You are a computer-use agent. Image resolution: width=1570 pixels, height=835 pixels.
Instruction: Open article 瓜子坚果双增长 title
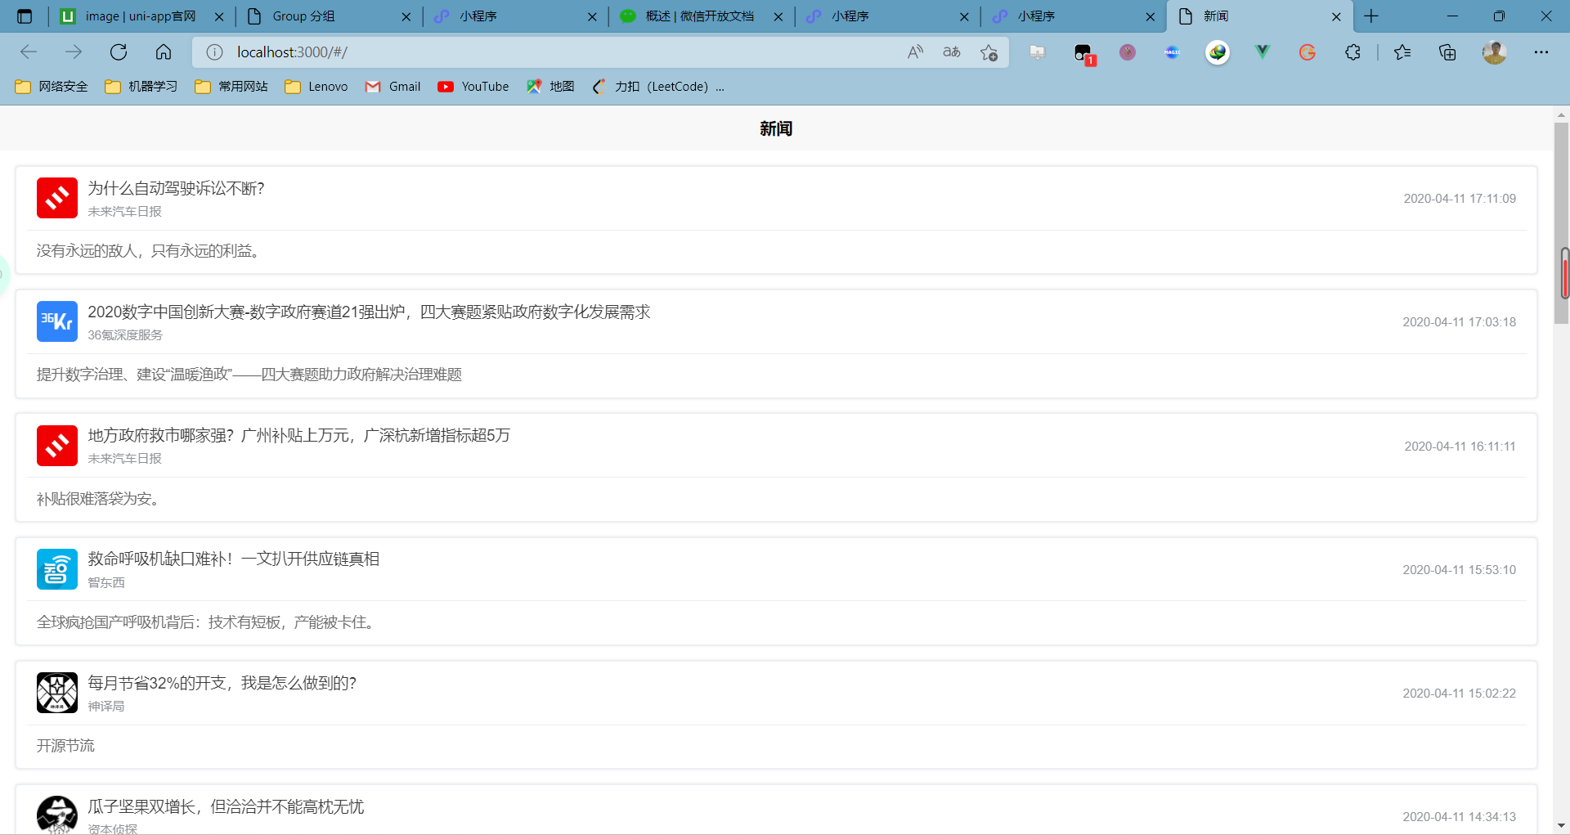point(227,806)
